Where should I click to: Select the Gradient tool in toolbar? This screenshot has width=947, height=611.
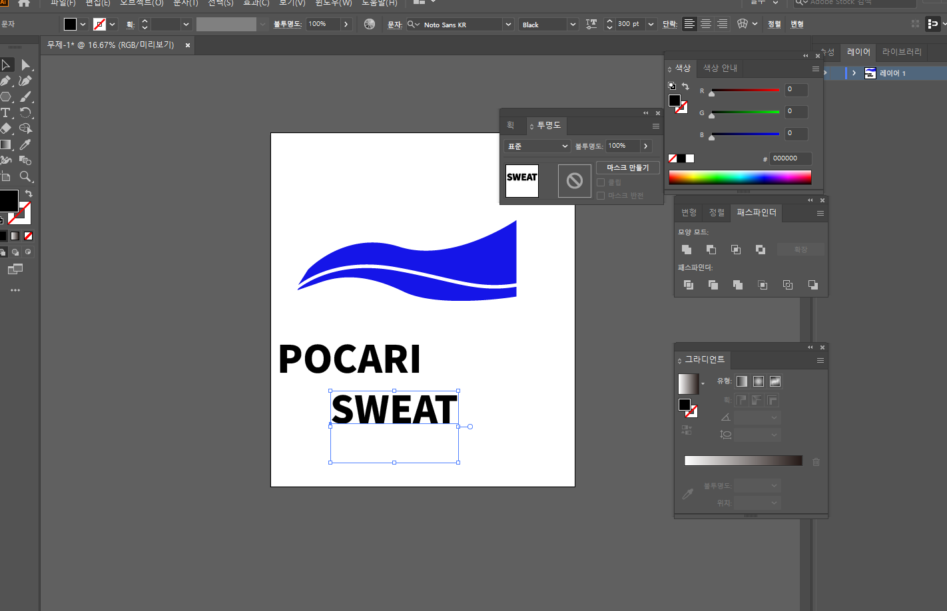[6, 144]
